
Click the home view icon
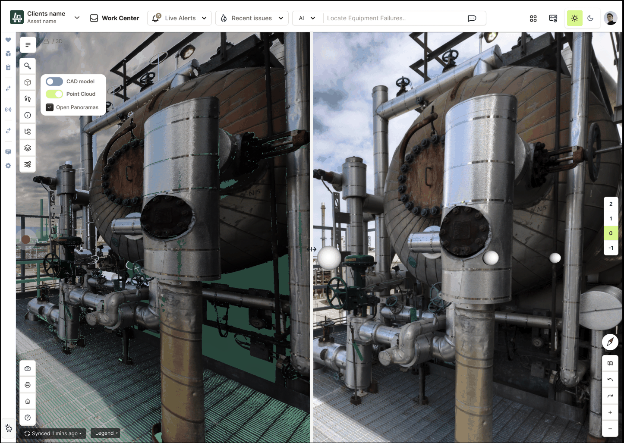pyautogui.click(x=28, y=401)
